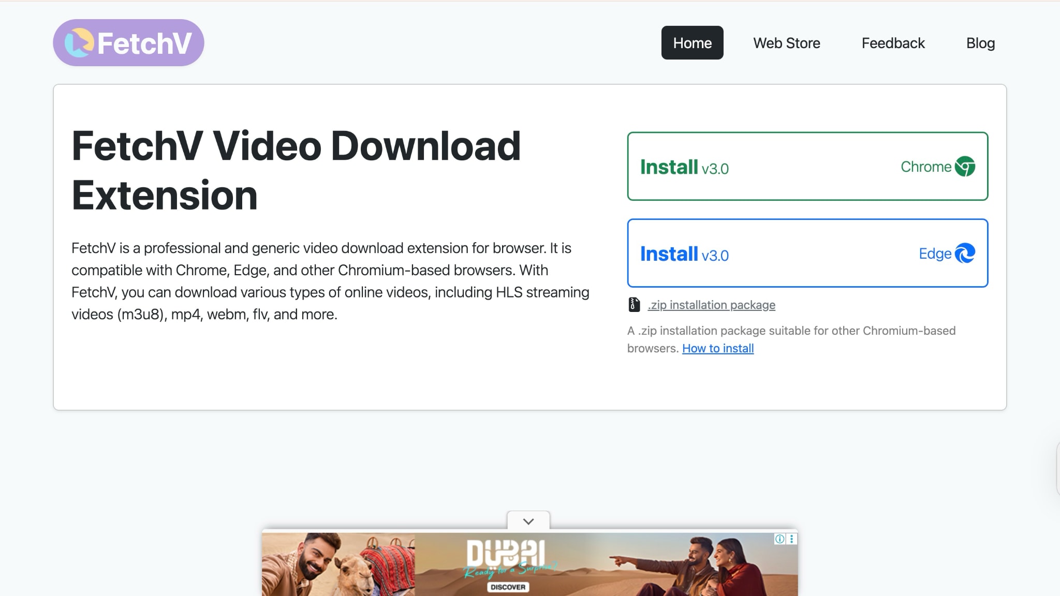Open the Web Store page
This screenshot has width=1060, height=596.
(786, 43)
